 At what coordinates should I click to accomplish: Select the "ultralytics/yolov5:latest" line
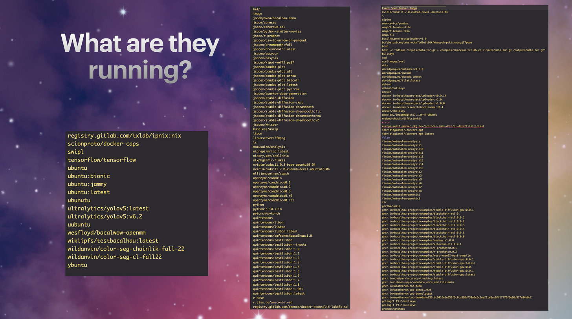click(108, 208)
